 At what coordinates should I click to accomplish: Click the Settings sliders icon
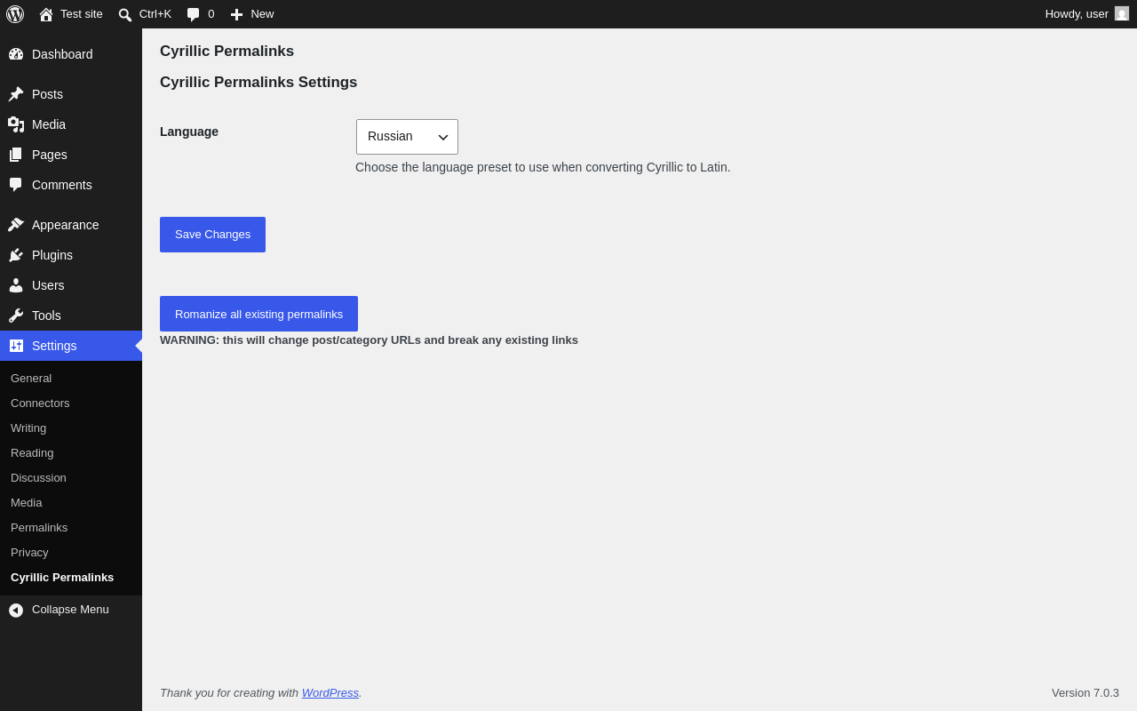coord(16,346)
